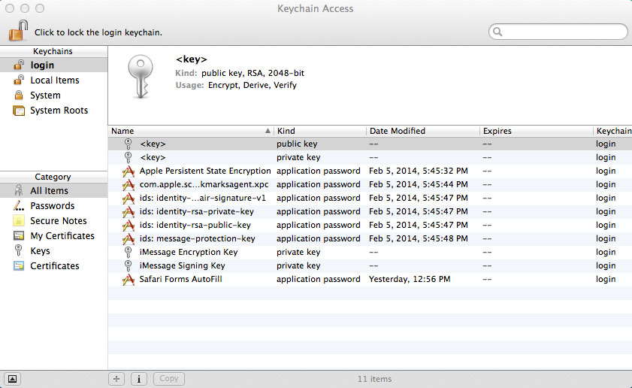Click the key icon of the <key> private key row
The height and width of the screenshot is (388, 632).
pos(129,157)
